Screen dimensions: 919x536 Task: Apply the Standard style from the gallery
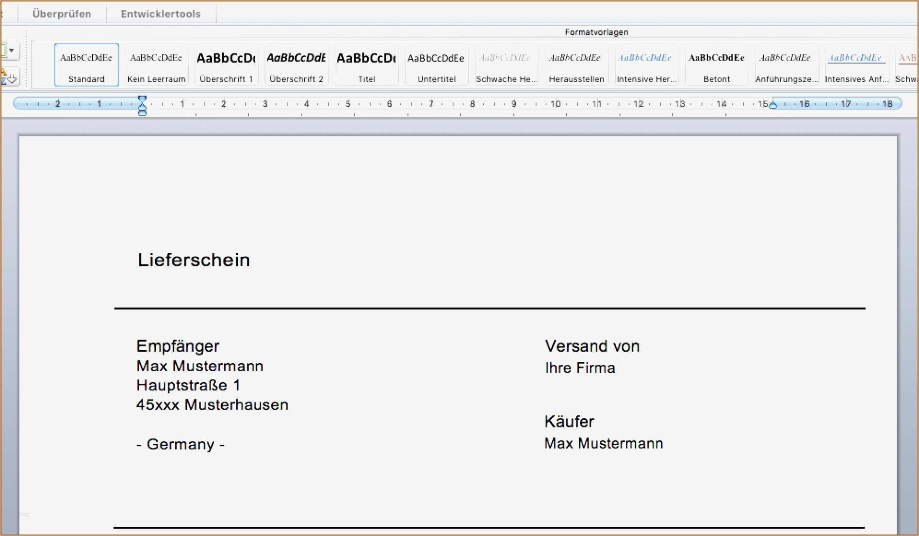point(86,65)
